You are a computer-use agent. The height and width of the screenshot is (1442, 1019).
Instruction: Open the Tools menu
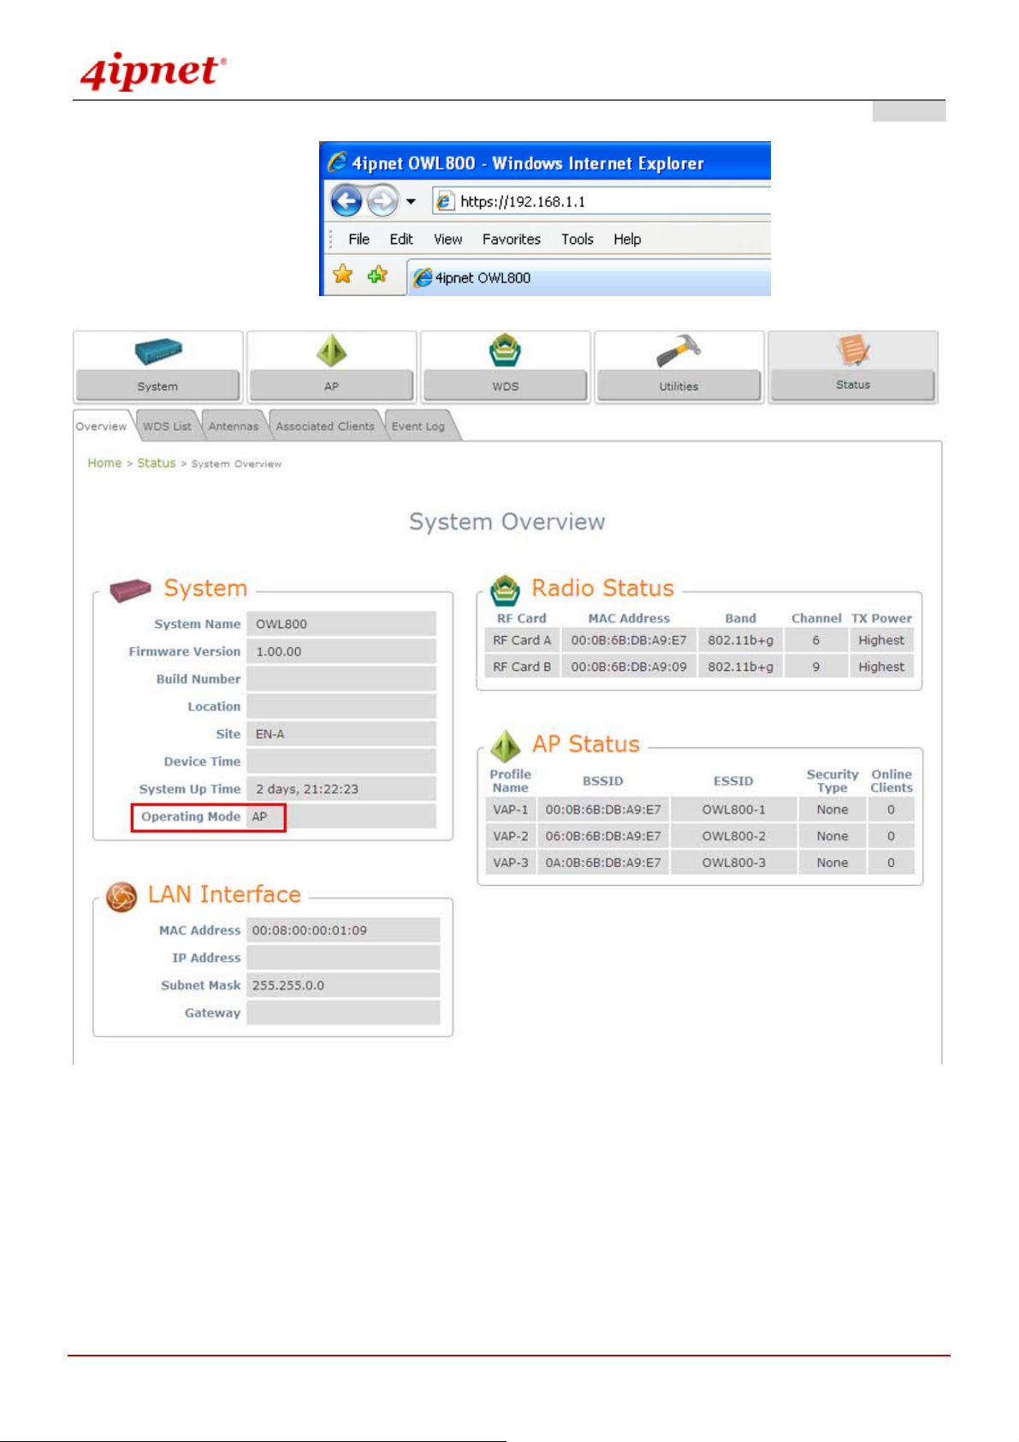[x=578, y=240]
